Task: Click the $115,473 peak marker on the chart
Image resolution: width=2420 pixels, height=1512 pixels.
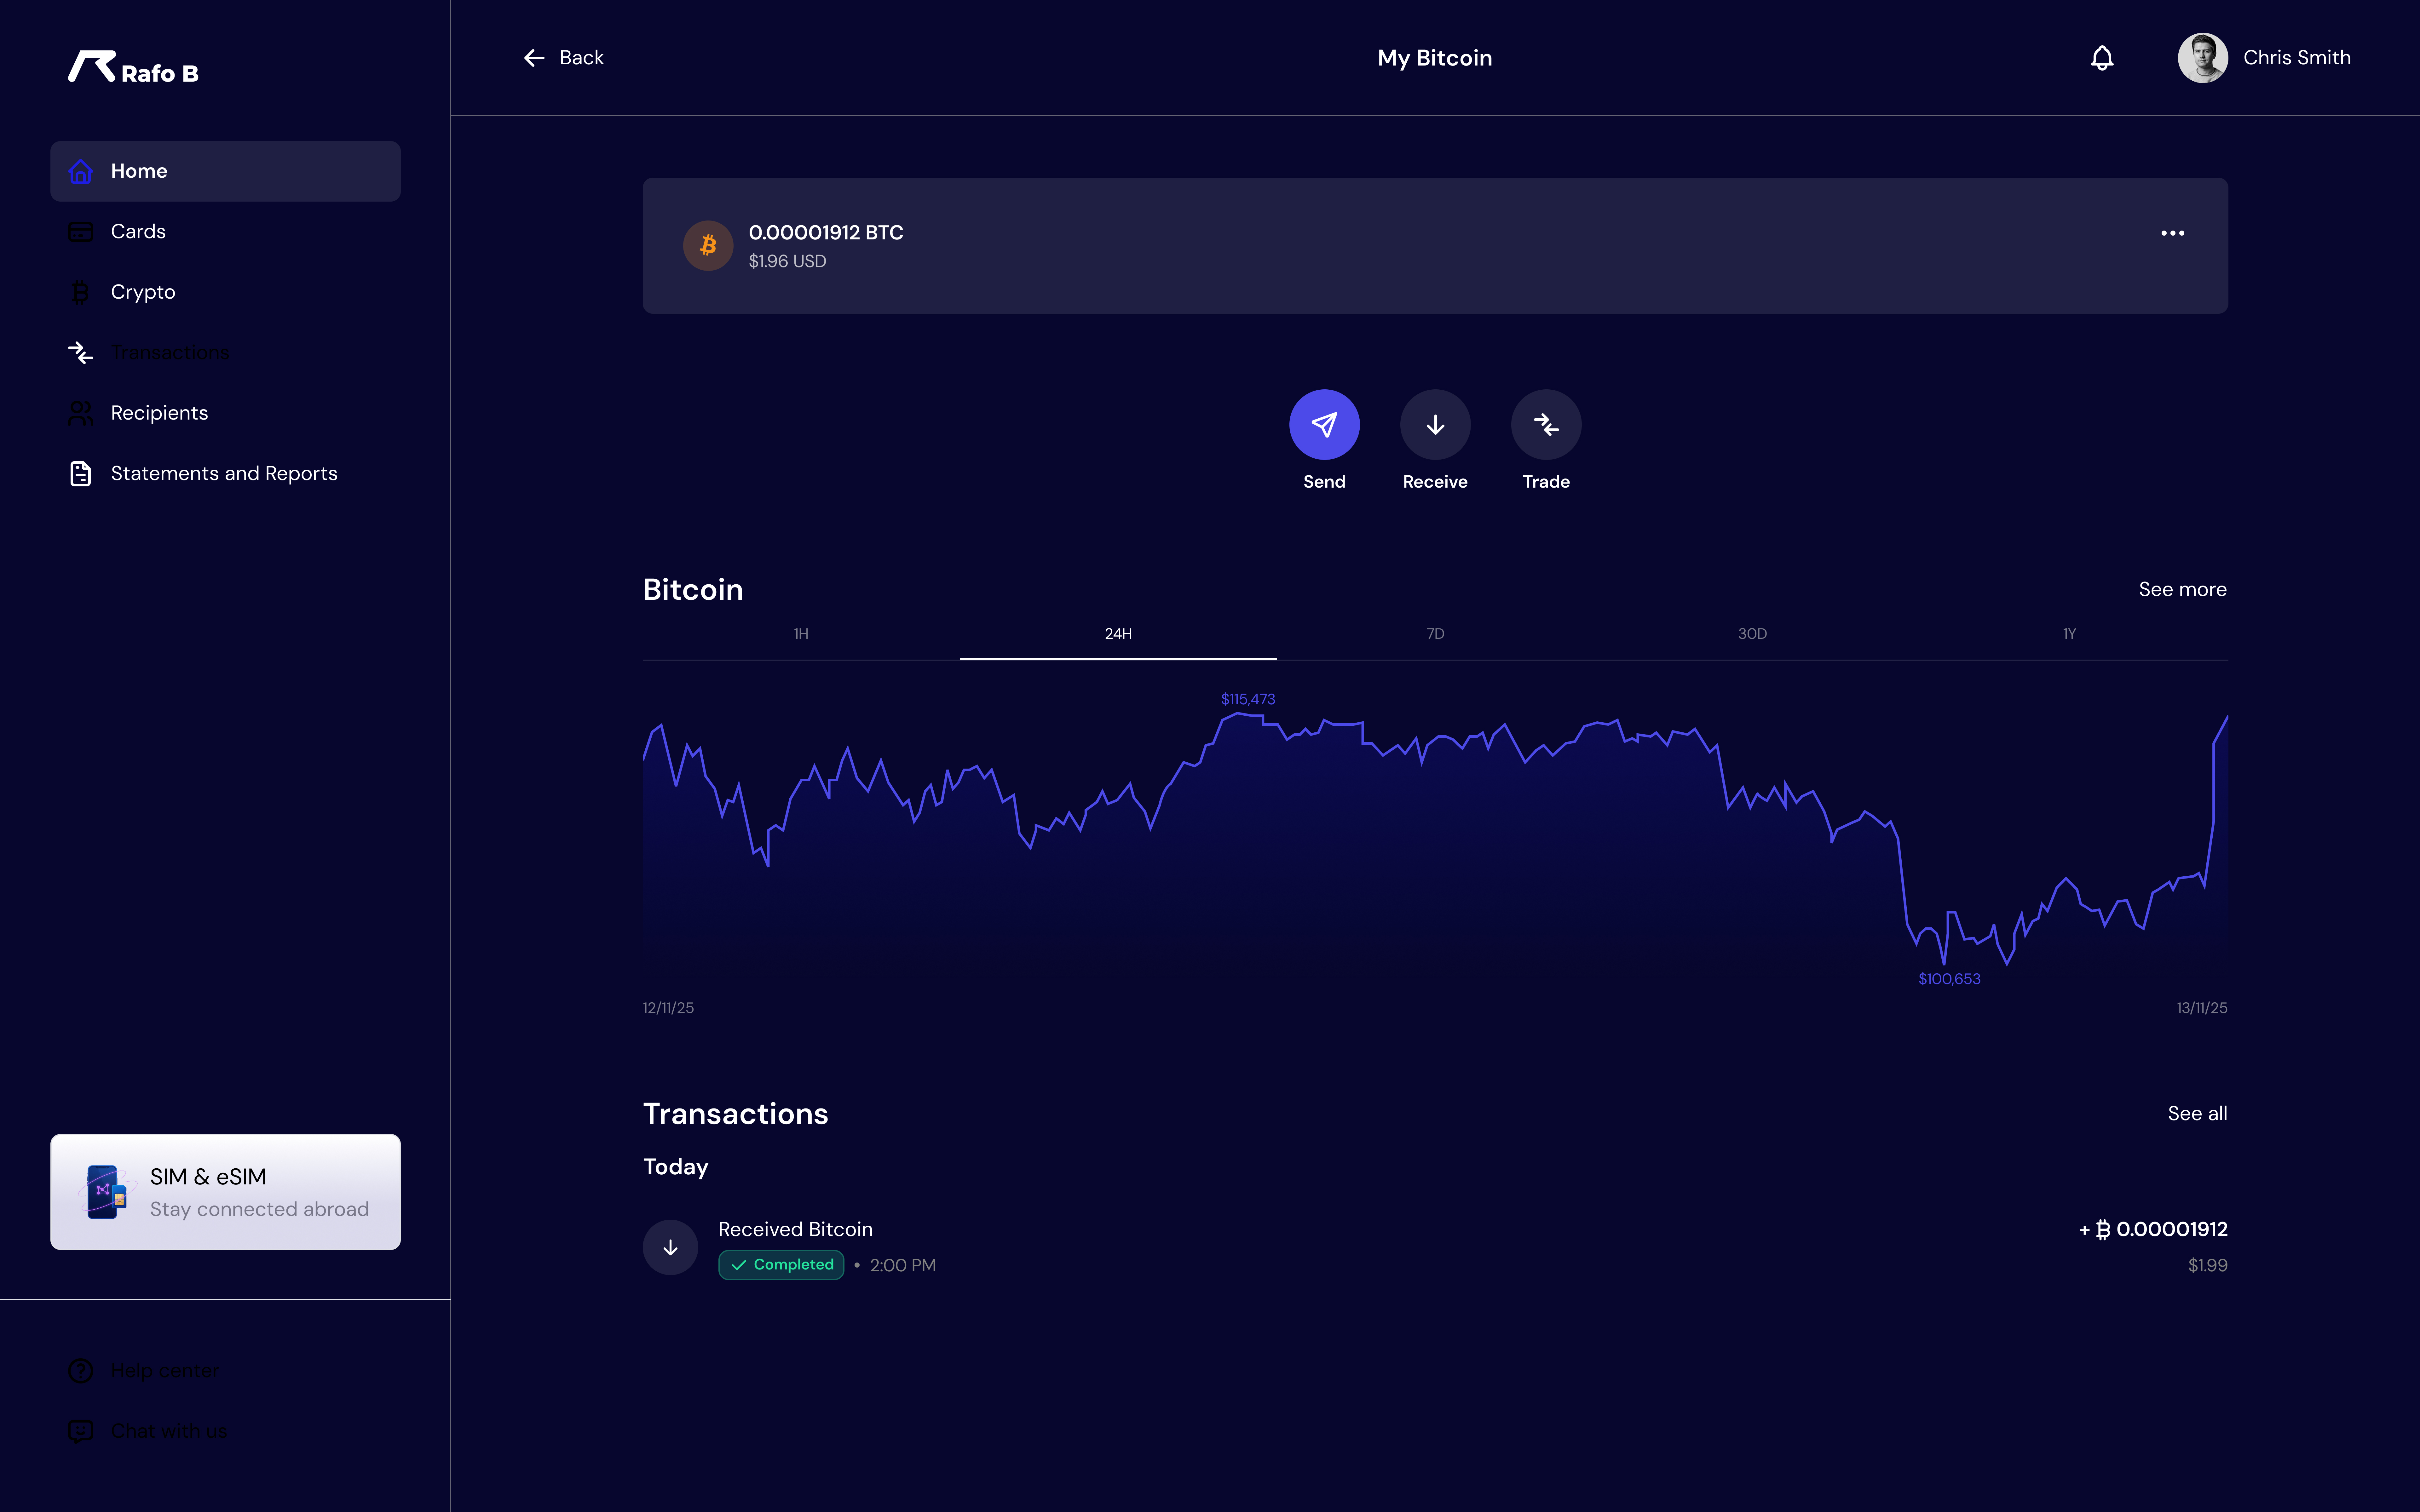Action: pos(1247,699)
